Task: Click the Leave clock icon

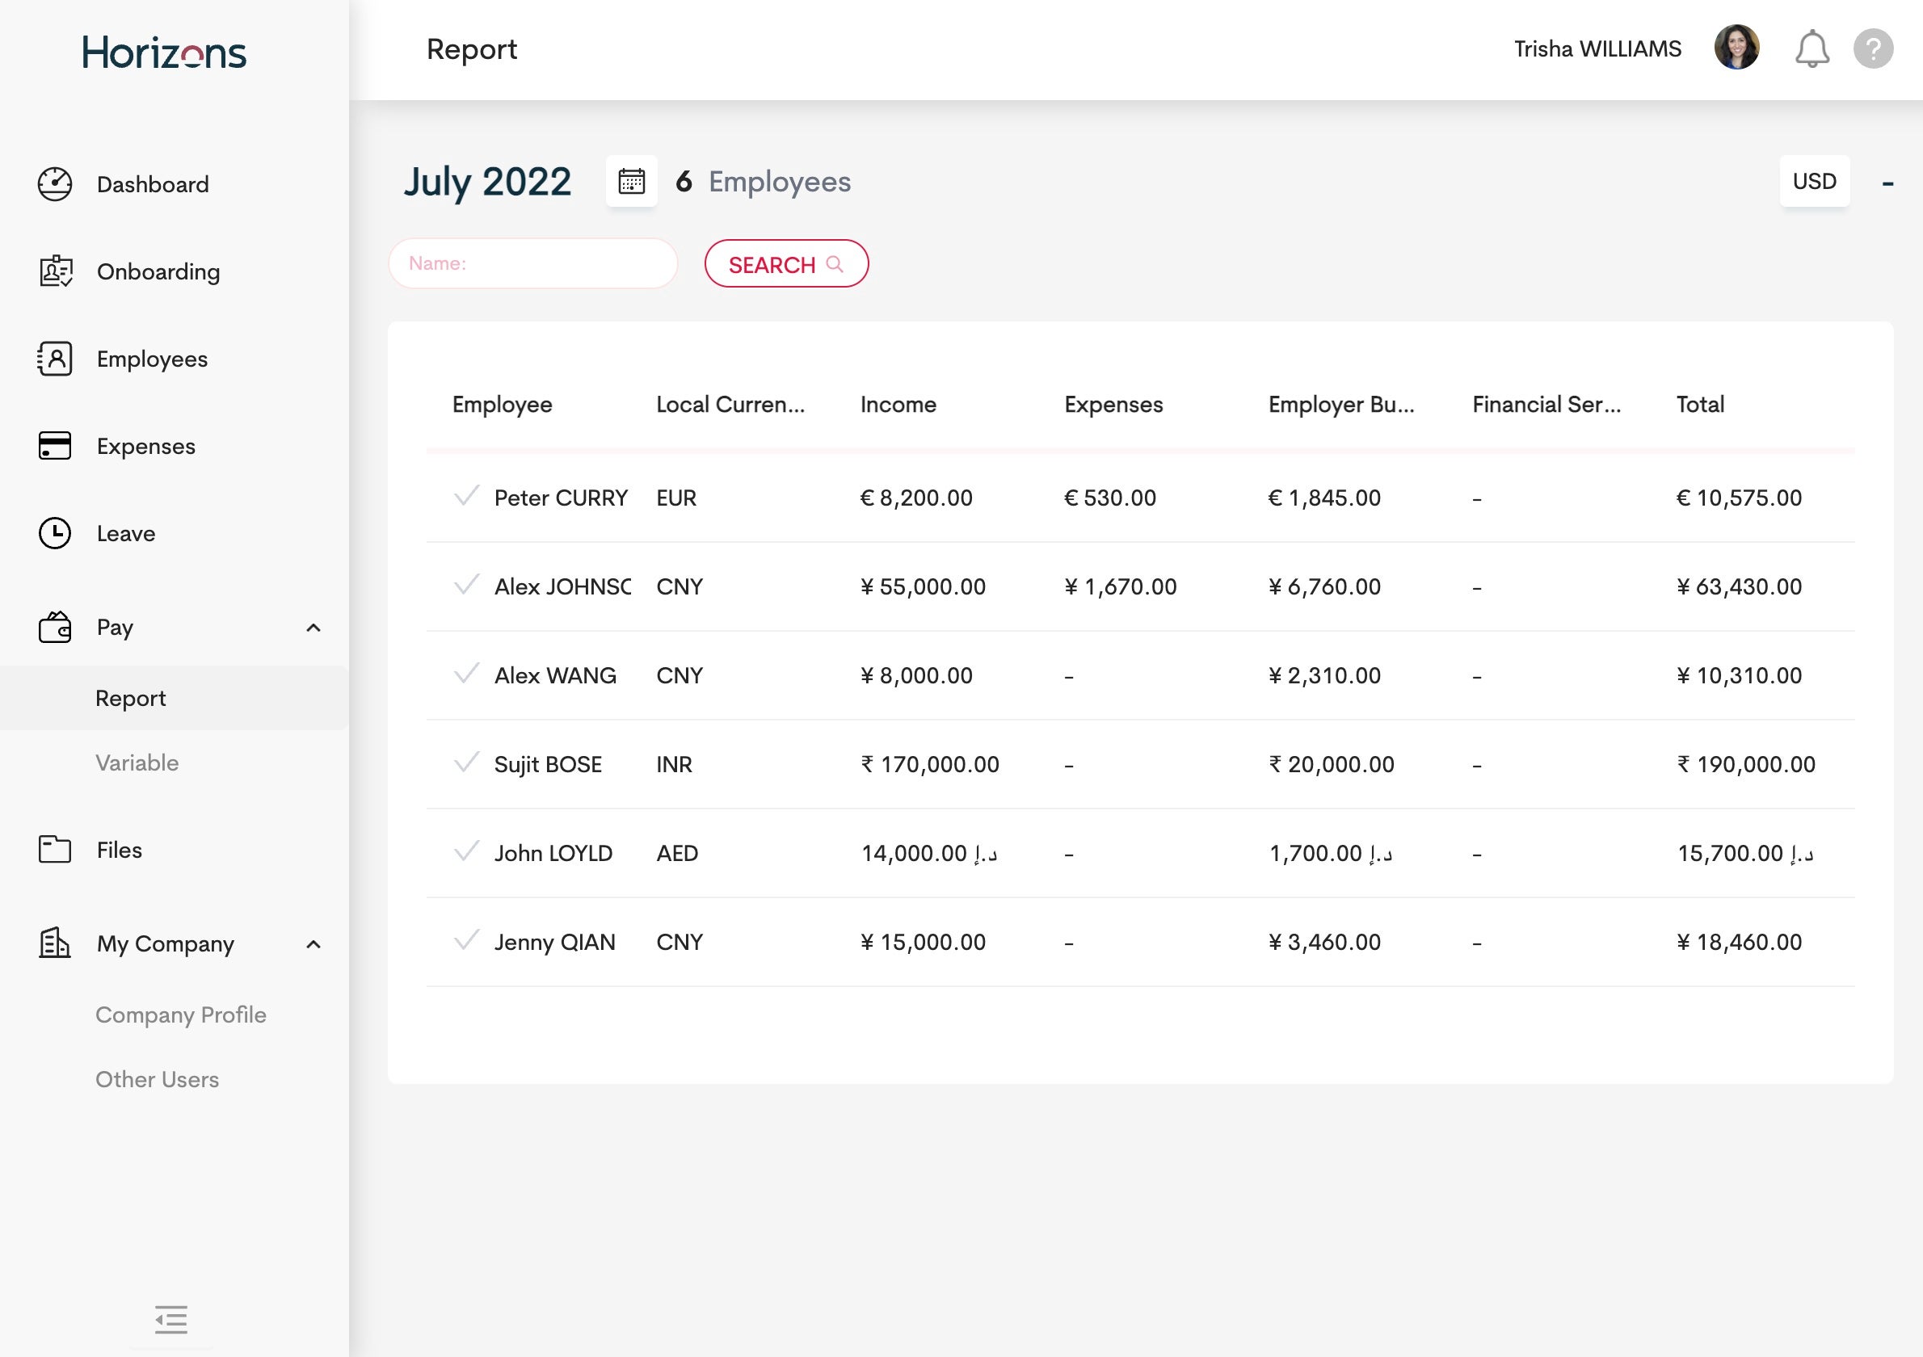Action: coord(55,533)
